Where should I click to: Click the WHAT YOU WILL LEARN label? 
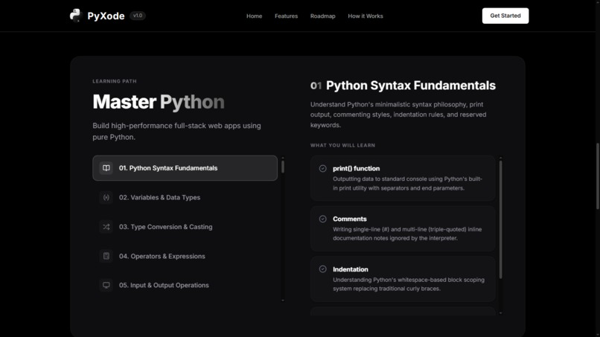pos(342,145)
